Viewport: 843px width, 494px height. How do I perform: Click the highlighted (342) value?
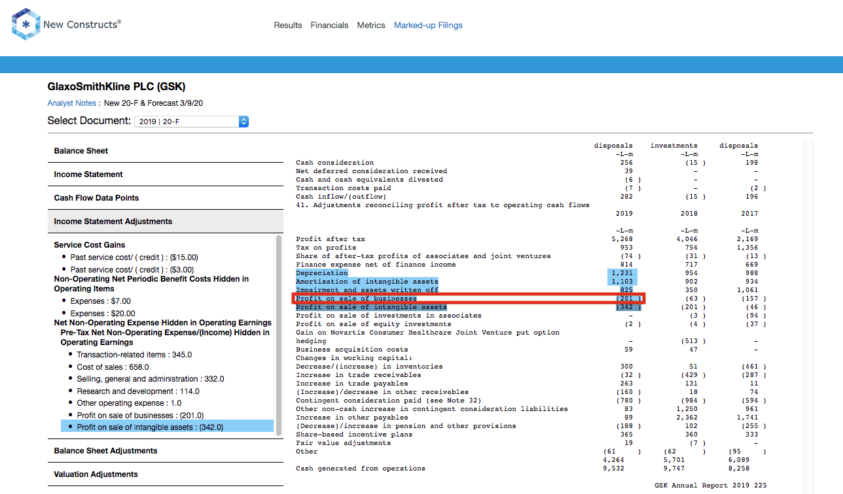click(628, 307)
